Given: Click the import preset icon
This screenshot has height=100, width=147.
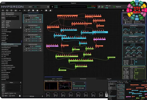Looking at the screenshot, I should point(16,10).
